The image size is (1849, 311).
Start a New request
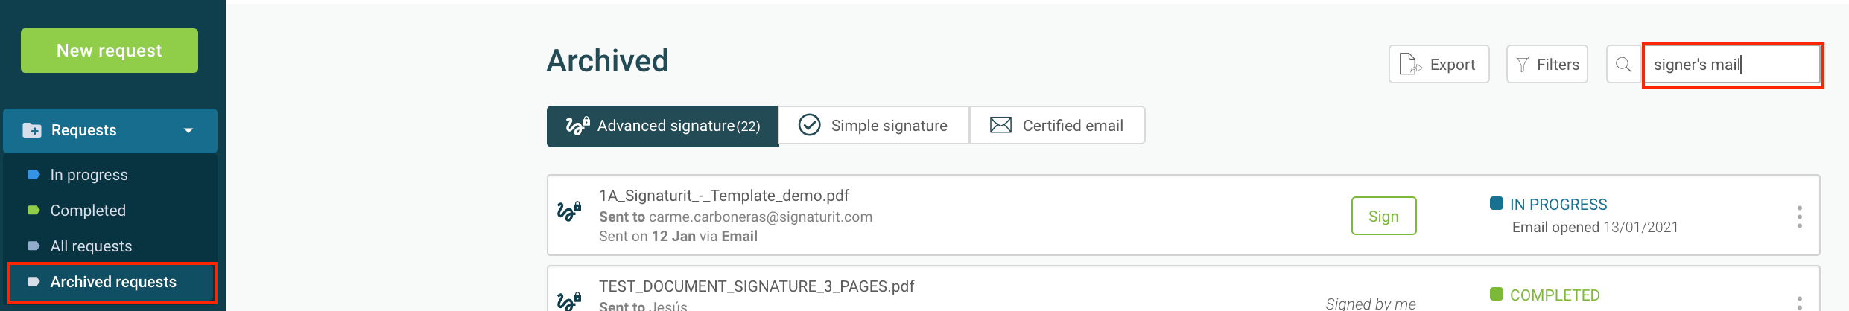[110, 51]
